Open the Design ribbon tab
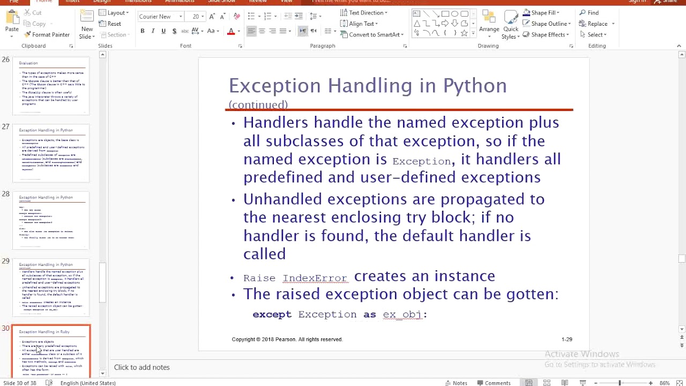This screenshot has width=686, height=386. point(102,2)
